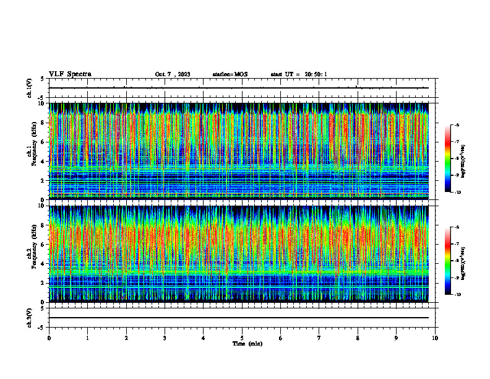Screen dimensions: 490x379
Task: Click the "station=MOS" header label
Action: coord(230,74)
